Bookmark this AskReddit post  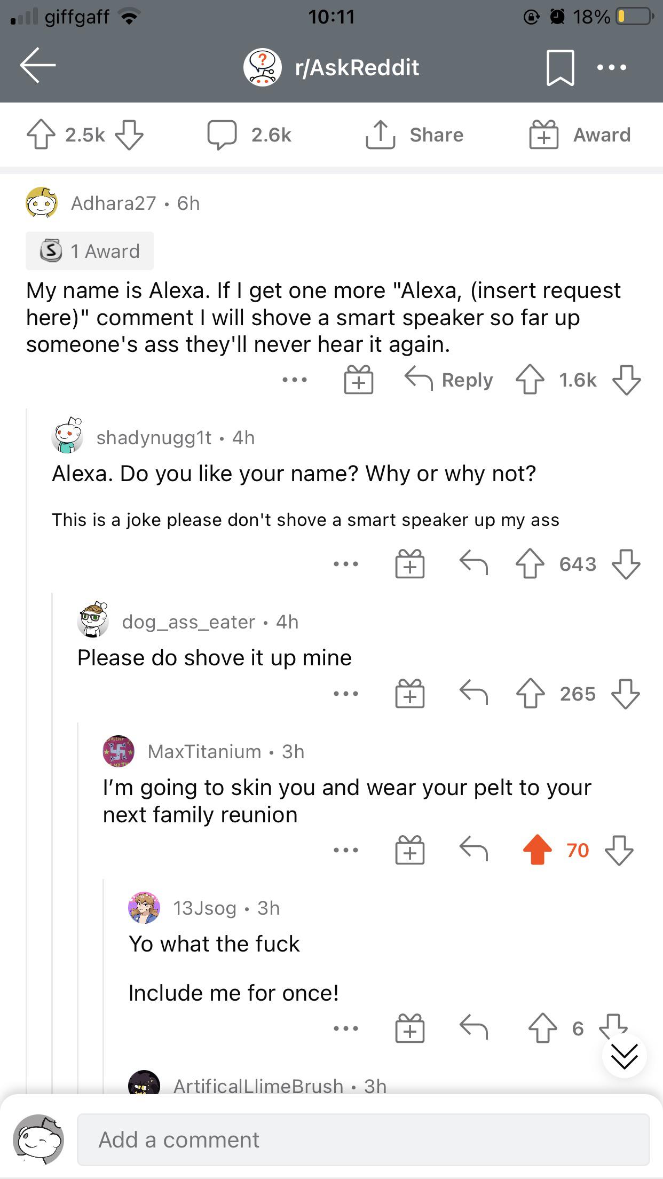click(x=560, y=68)
